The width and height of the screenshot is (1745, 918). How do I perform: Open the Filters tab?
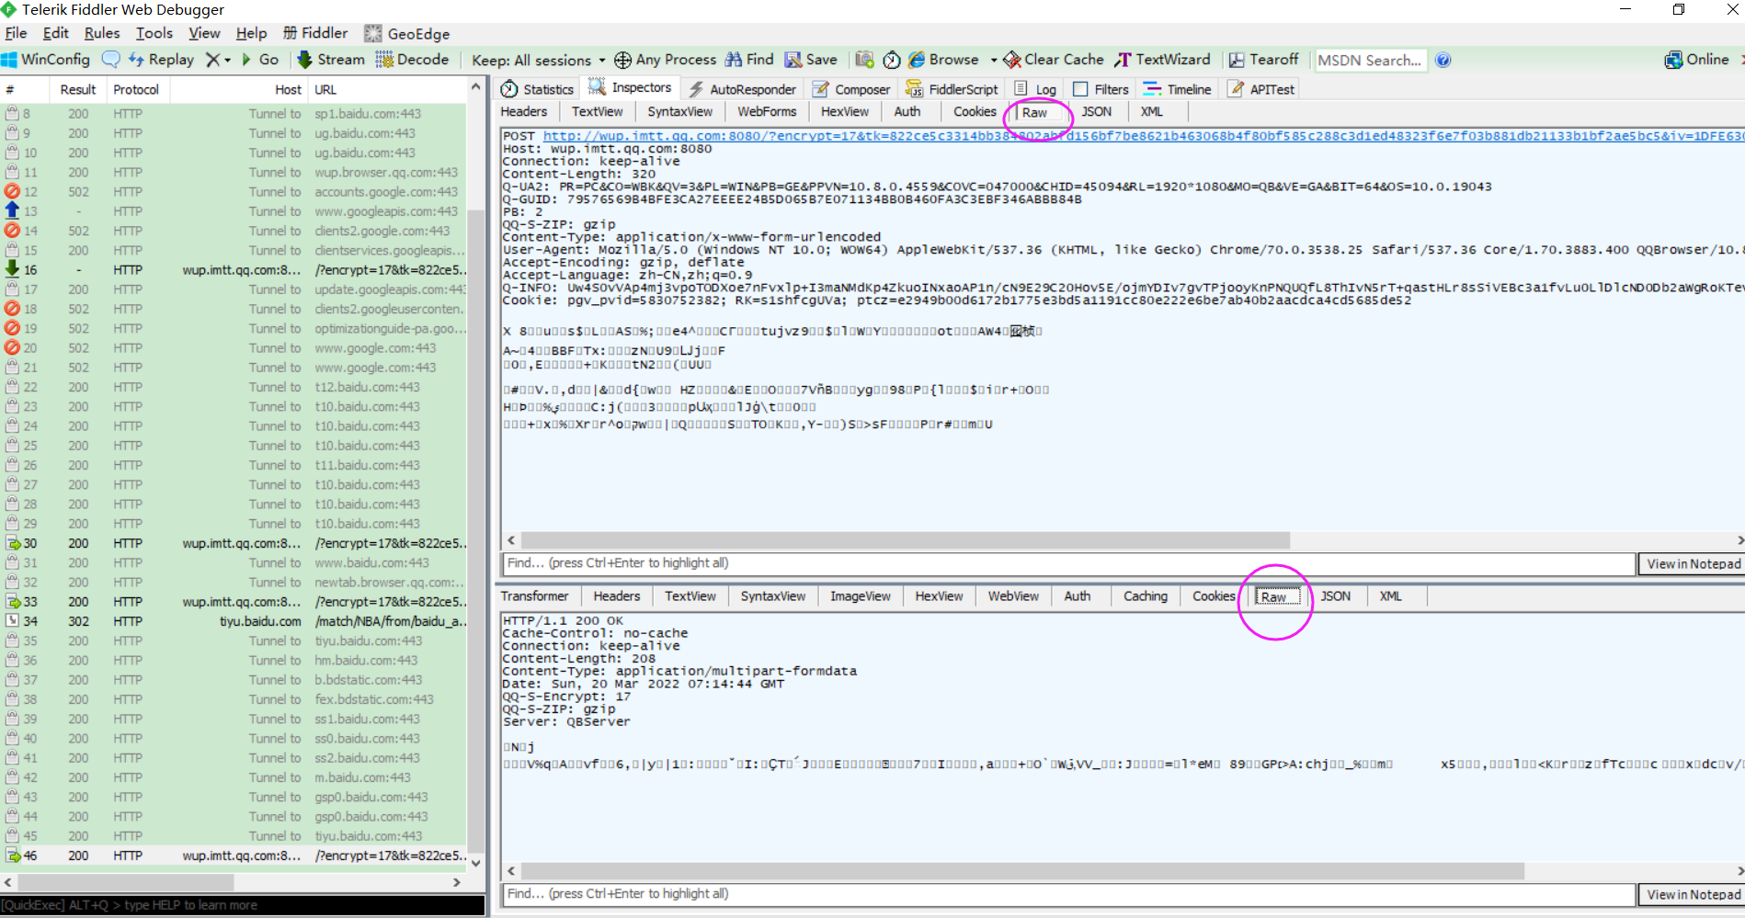(1101, 89)
